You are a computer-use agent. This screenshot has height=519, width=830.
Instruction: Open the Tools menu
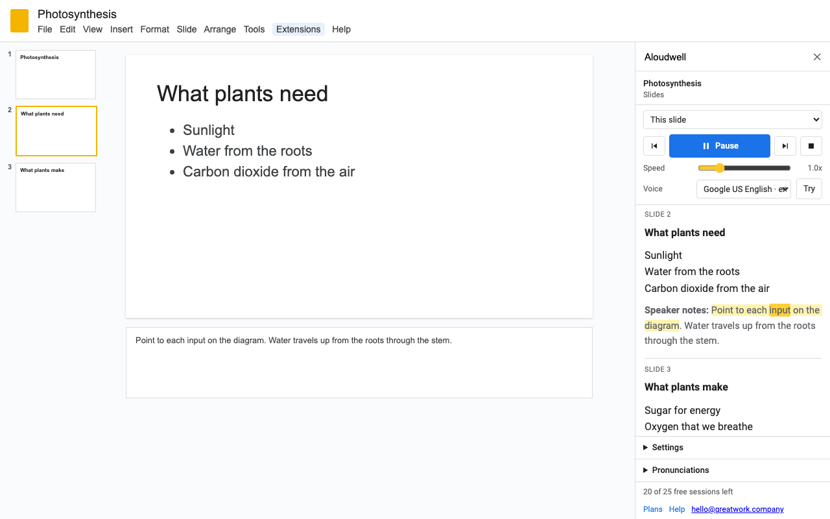[254, 29]
